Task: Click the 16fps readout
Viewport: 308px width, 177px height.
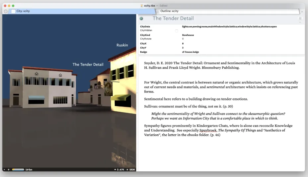Action: pos(29,170)
